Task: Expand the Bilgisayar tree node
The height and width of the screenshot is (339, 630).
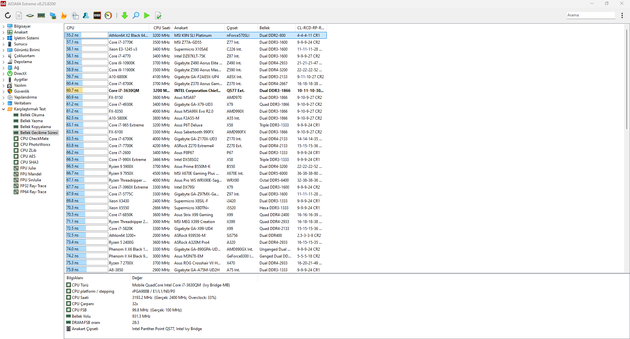Action: click(3, 26)
